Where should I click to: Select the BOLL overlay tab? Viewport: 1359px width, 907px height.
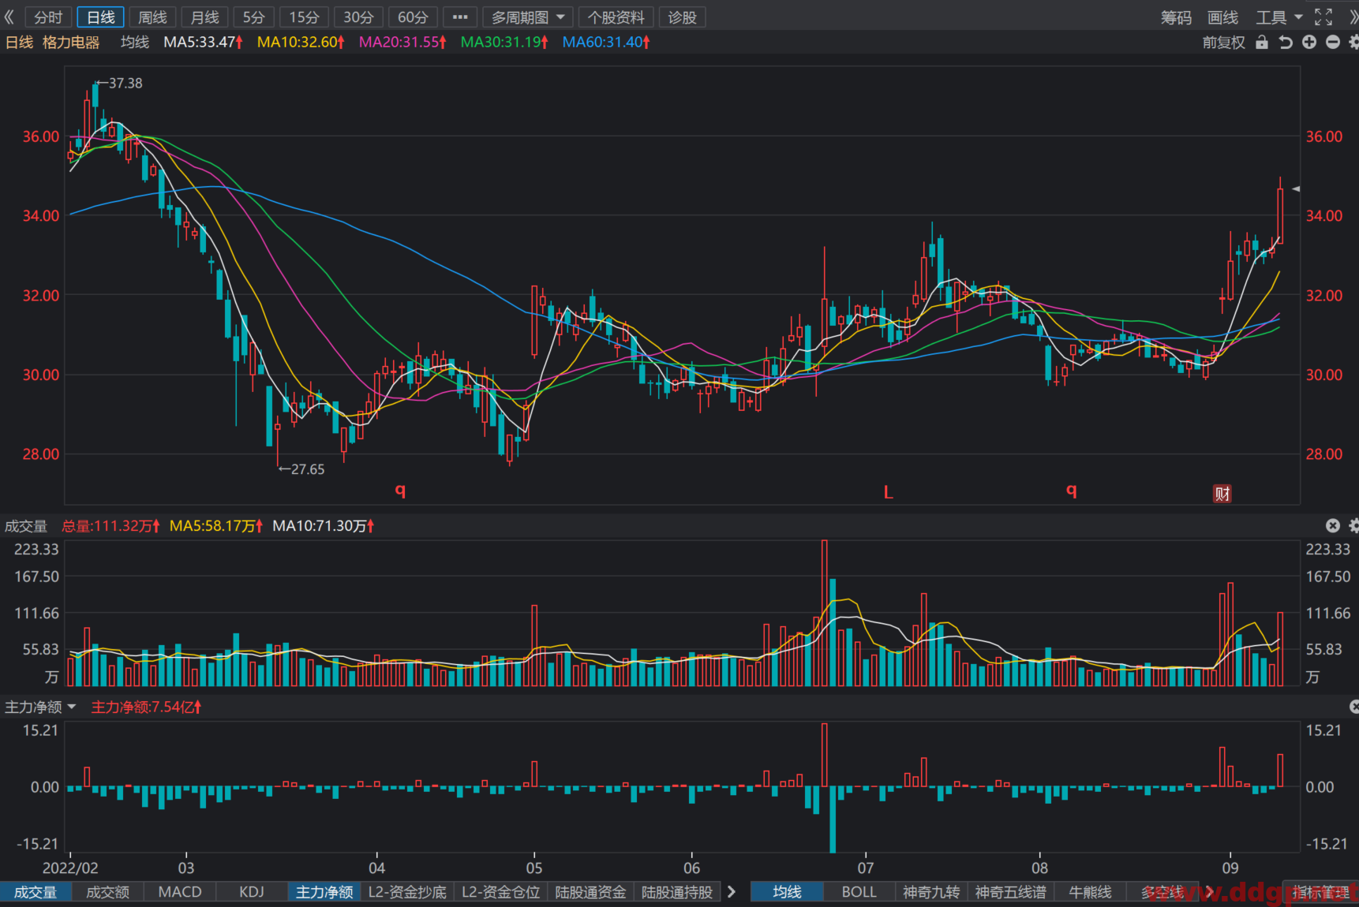(859, 892)
